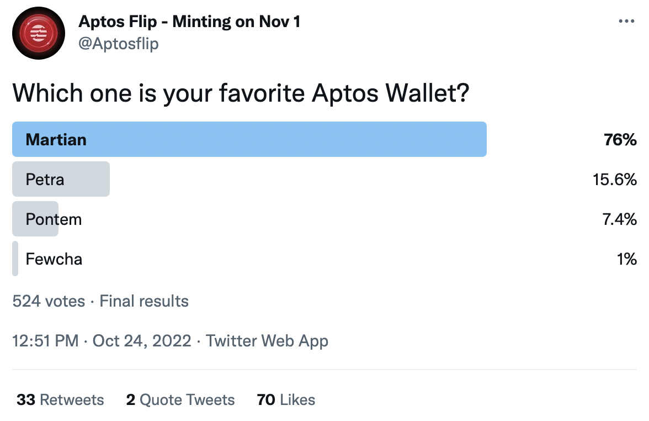Click the 524 votes count
Screen dimensions: 649x421
(x=49, y=301)
